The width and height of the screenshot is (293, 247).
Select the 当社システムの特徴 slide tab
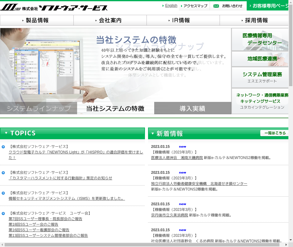[115, 108]
